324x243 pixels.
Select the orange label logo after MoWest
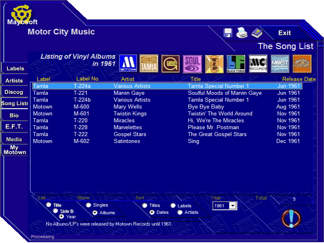click(x=302, y=64)
